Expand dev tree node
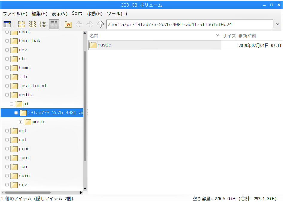Screen dimensions: 283x202 point(7,50)
